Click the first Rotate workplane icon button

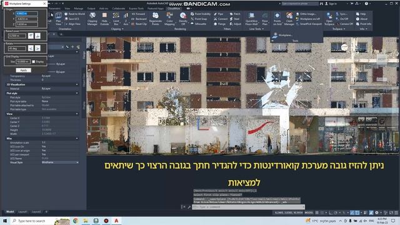31,48
